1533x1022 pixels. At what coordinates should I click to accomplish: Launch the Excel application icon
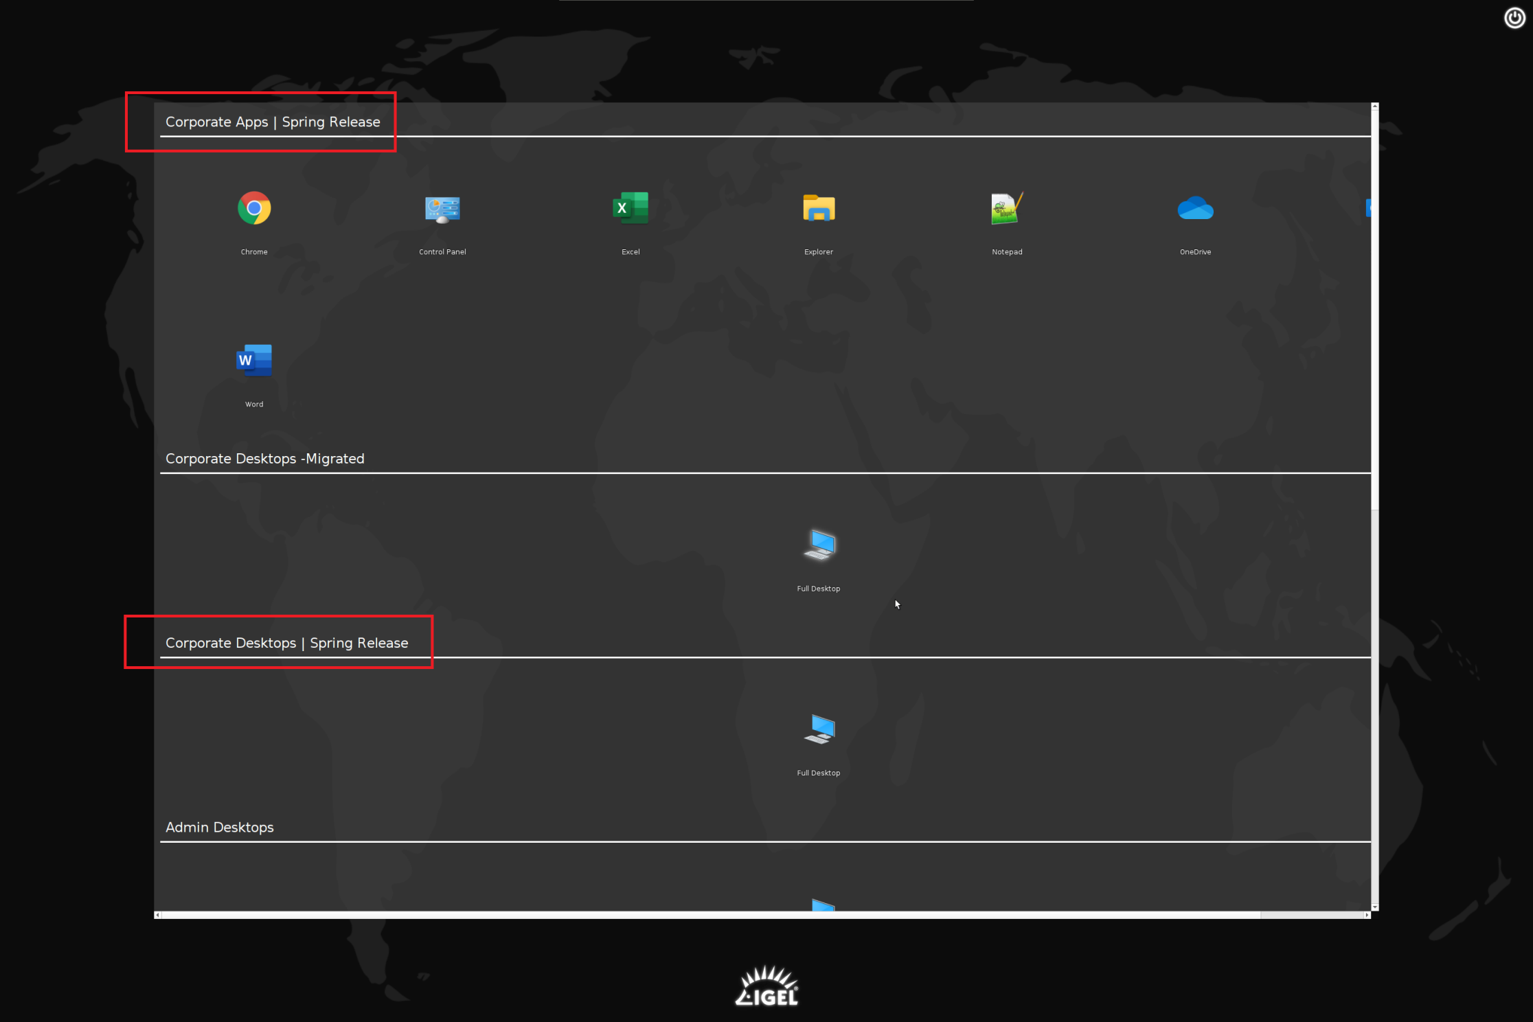point(631,208)
